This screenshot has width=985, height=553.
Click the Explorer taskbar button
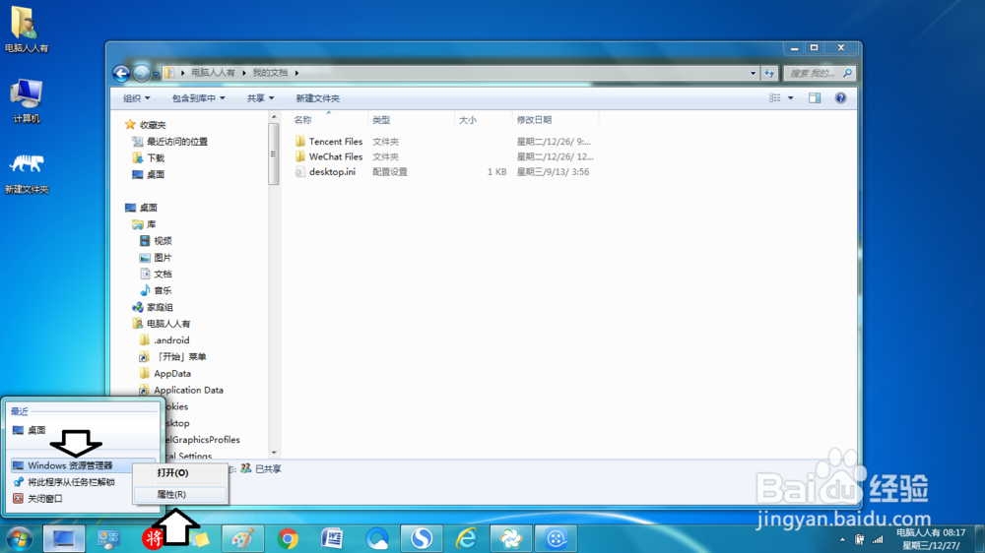(63, 538)
